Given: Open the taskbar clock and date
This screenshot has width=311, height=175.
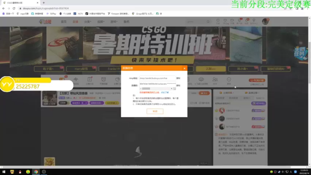Looking at the screenshot, I should pos(304,172).
